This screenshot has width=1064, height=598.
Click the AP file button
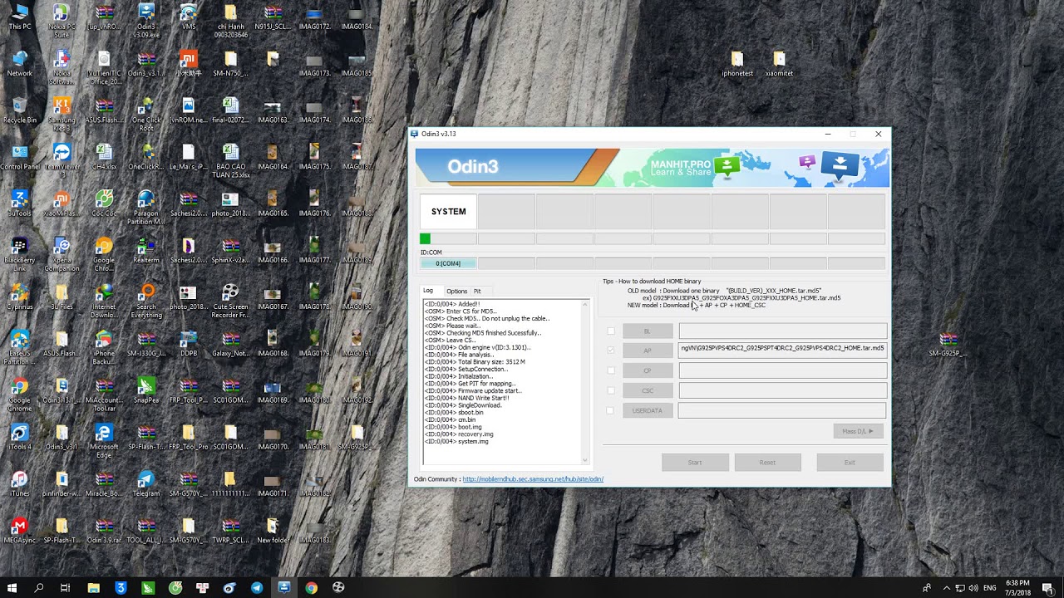click(648, 350)
